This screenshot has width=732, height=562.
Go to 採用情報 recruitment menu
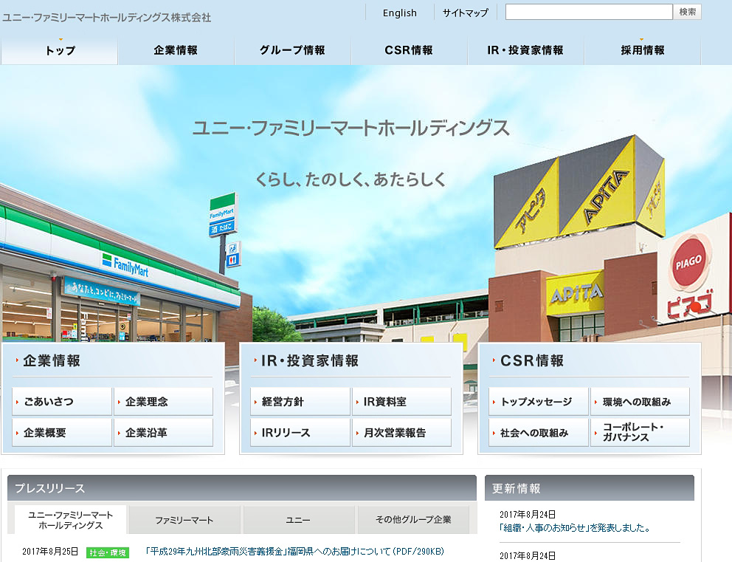click(x=642, y=51)
